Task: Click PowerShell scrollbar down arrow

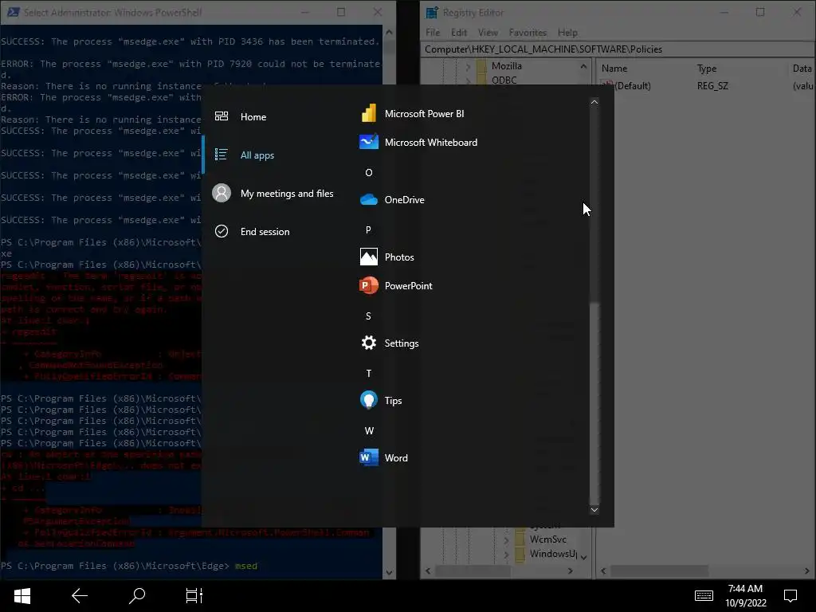Action: pos(389,572)
